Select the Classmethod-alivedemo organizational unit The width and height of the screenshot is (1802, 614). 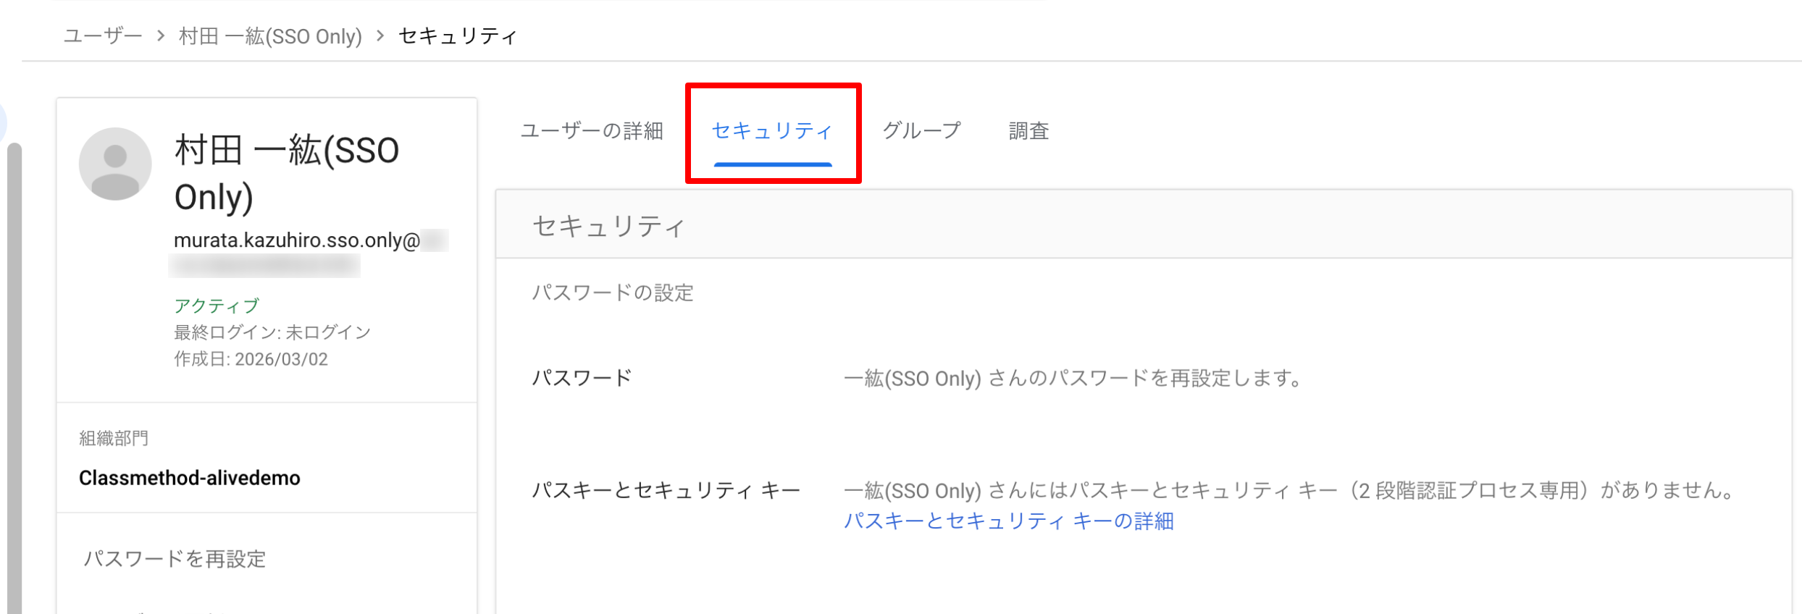pyautogui.click(x=189, y=478)
